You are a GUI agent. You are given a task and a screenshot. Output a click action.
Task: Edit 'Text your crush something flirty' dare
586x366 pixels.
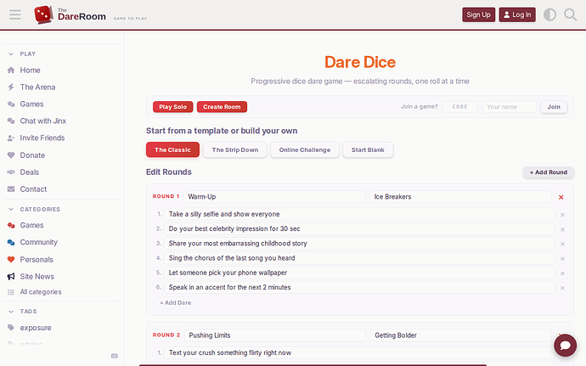pos(359,353)
